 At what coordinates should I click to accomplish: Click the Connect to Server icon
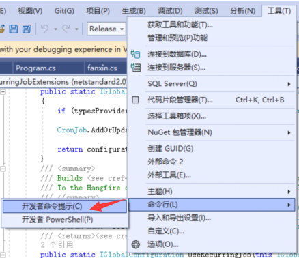[136, 68]
